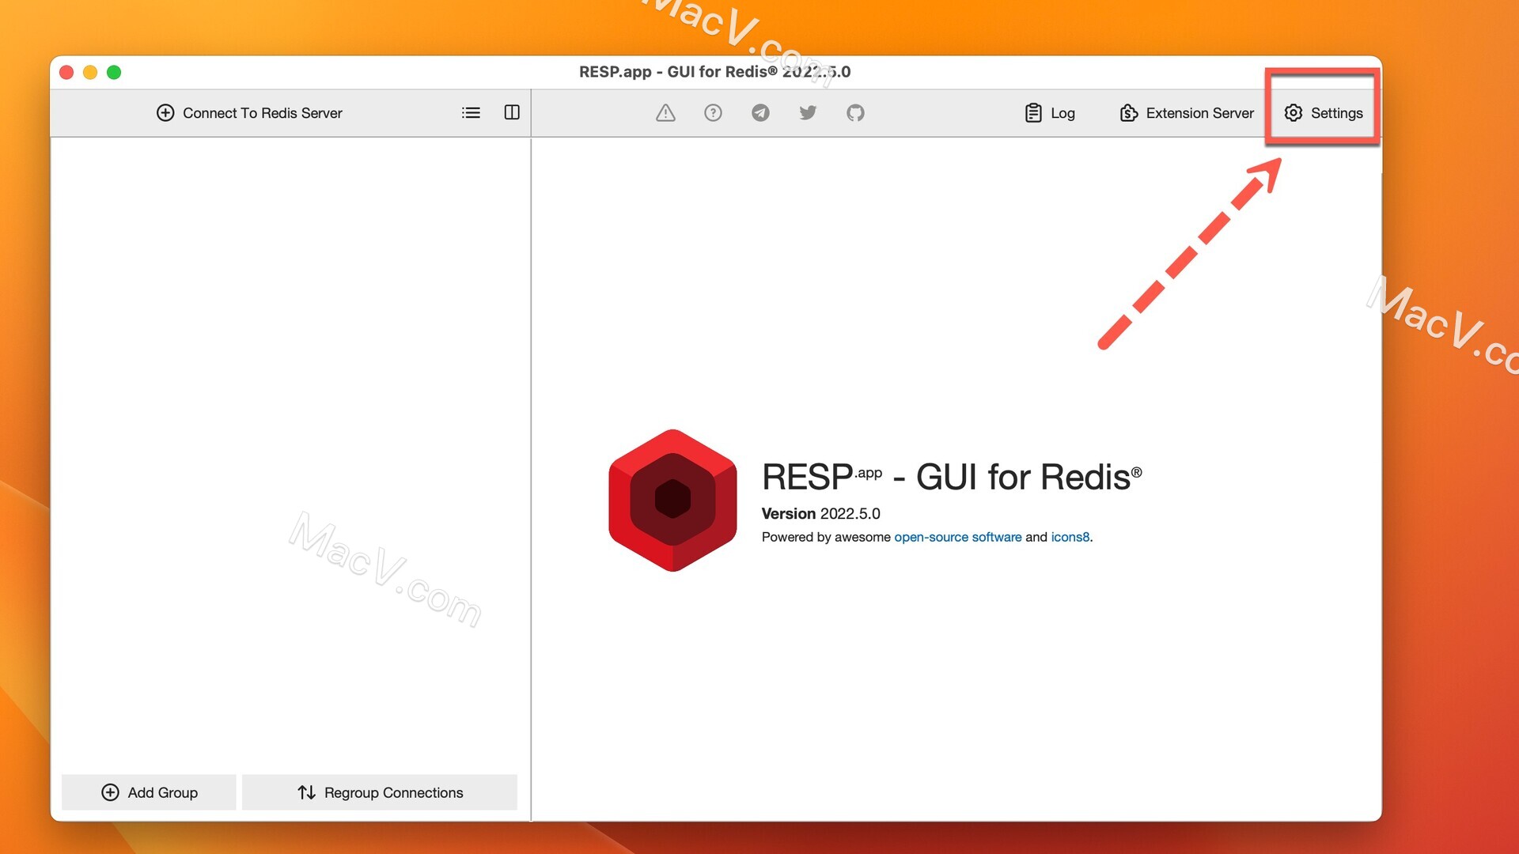This screenshot has width=1519, height=854.
Task: Click the icons8 link
Action: pos(1070,536)
